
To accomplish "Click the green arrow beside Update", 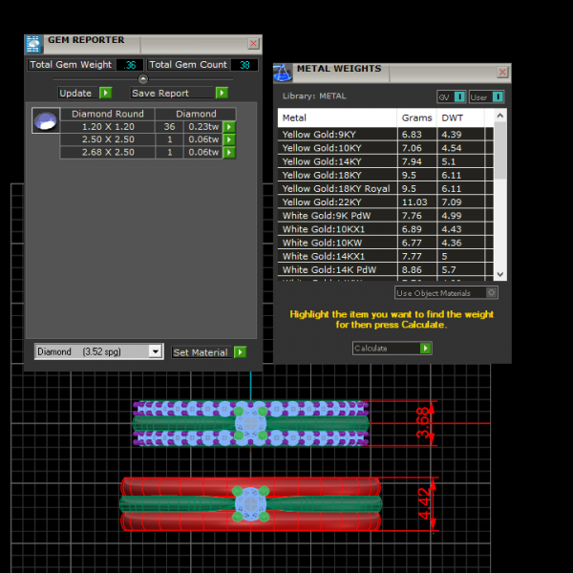I will point(105,93).
